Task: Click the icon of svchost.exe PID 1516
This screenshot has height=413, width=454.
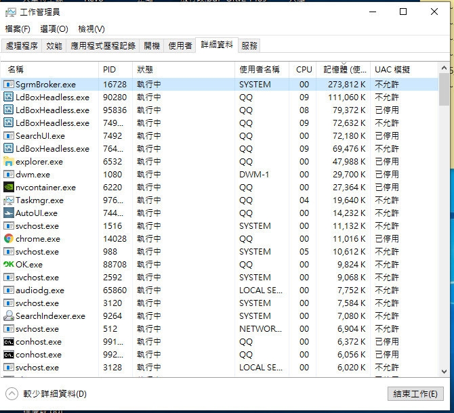Action: (x=8, y=226)
